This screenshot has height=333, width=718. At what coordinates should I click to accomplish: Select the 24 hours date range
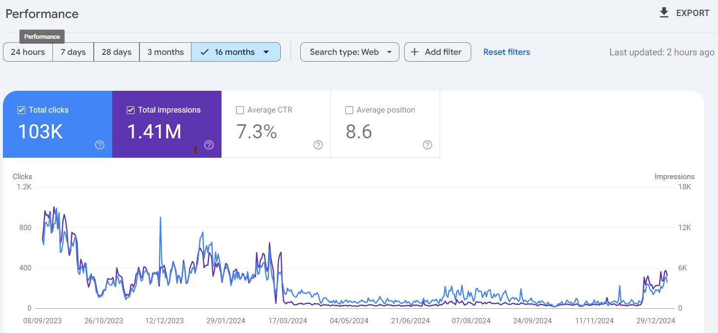click(28, 52)
